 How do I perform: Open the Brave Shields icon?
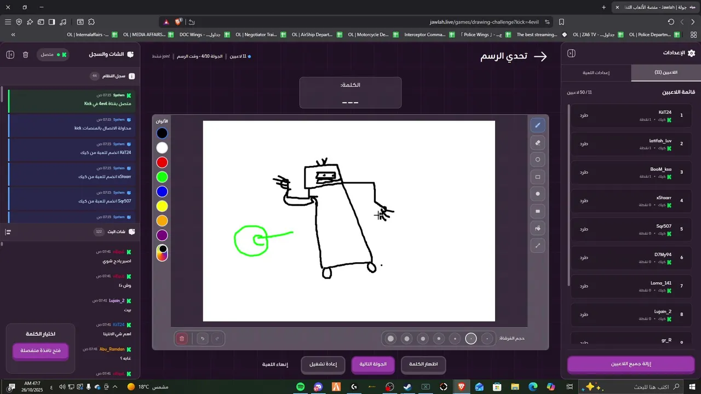point(179,22)
